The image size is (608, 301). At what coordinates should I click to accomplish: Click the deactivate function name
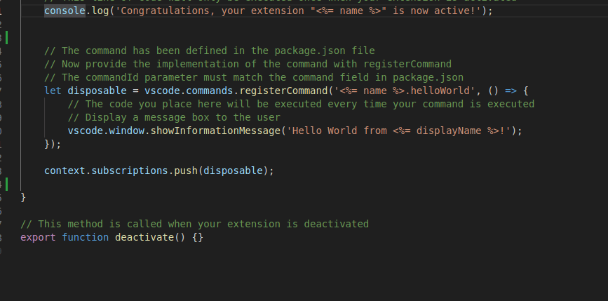[144, 237]
